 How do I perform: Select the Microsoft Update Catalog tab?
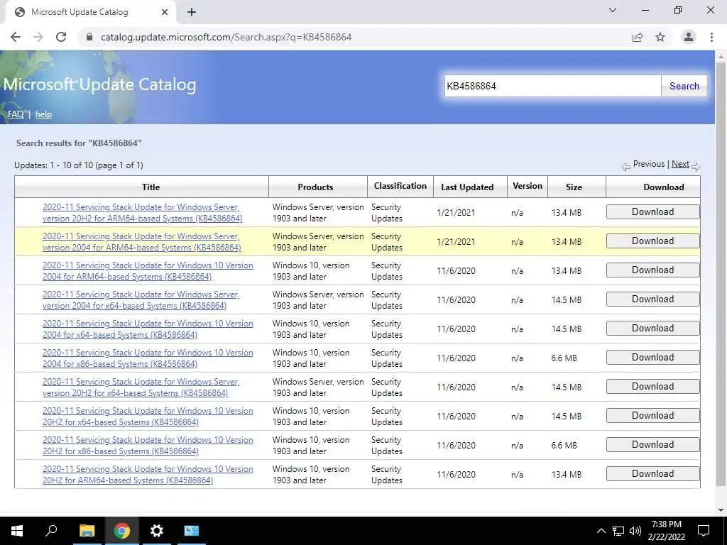click(92, 12)
